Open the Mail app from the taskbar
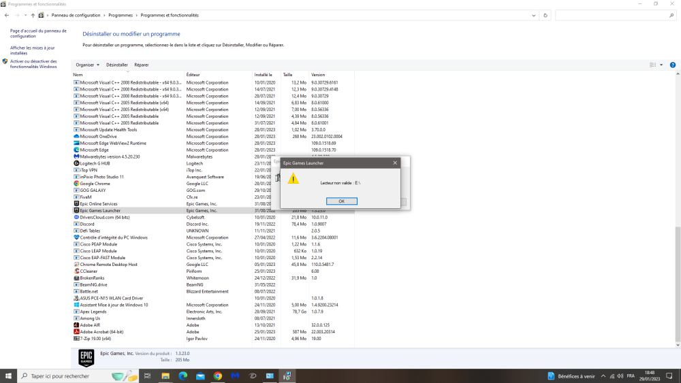Viewport: 681px width, 383px height. [200, 376]
